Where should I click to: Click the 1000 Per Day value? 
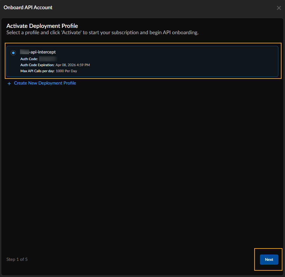point(66,71)
